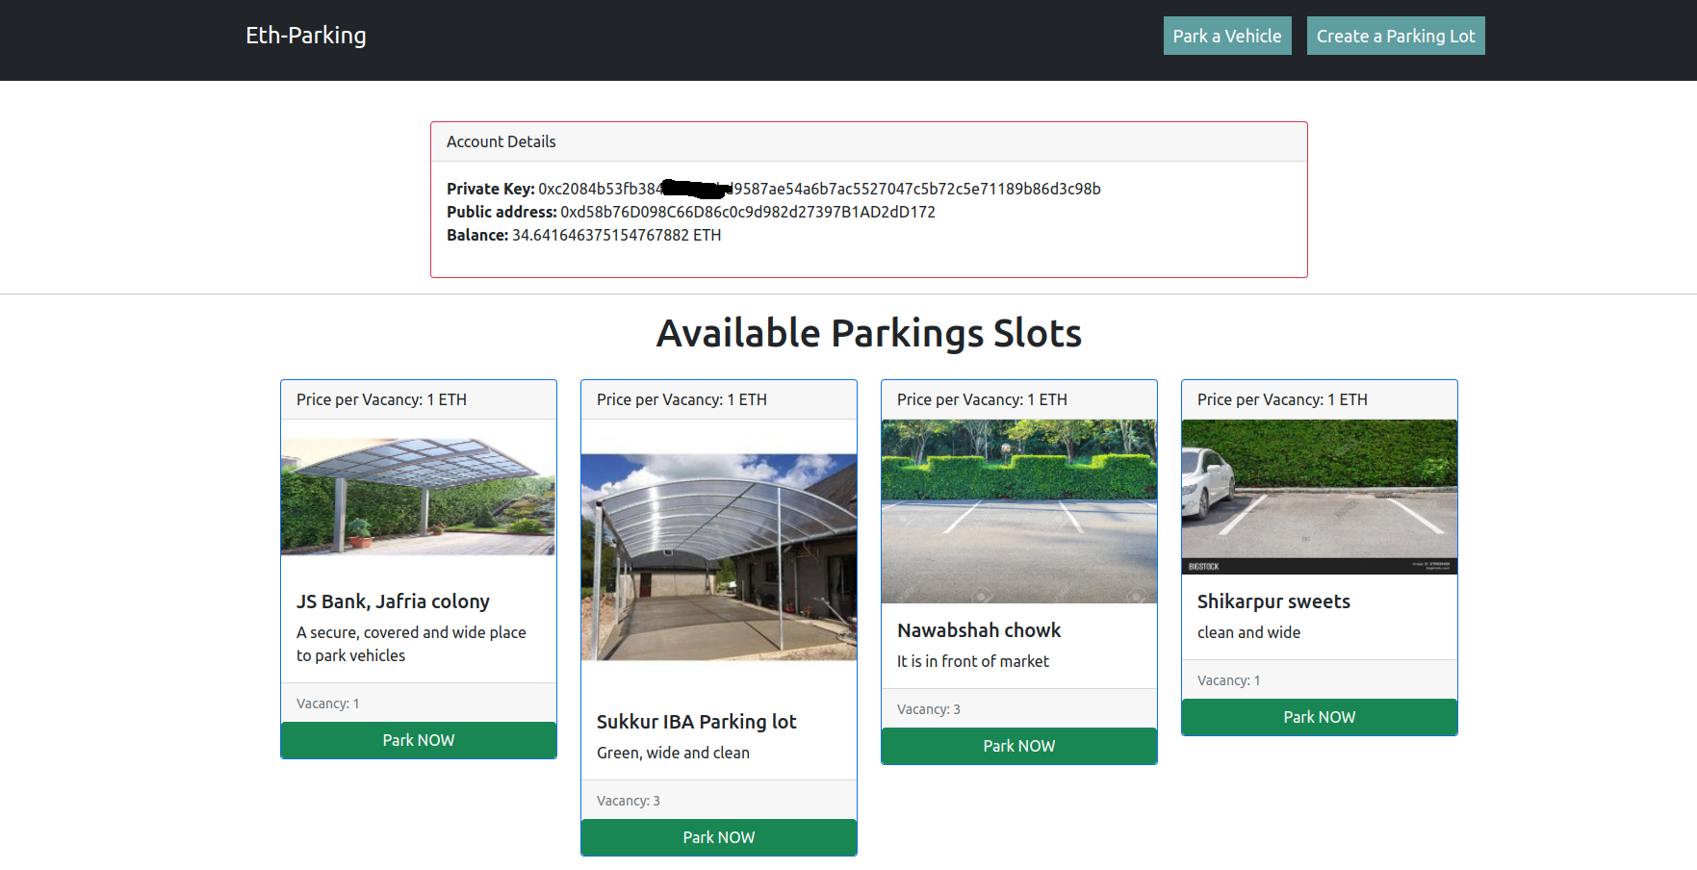Image resolution: width=1697 pixels, height=870 pixels.
Task: Park NOW at Nawabshah chowk
Action: click(1018, 745)
